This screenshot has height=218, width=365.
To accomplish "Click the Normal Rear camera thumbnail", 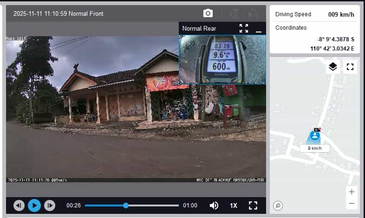I will tap(222, 59).
